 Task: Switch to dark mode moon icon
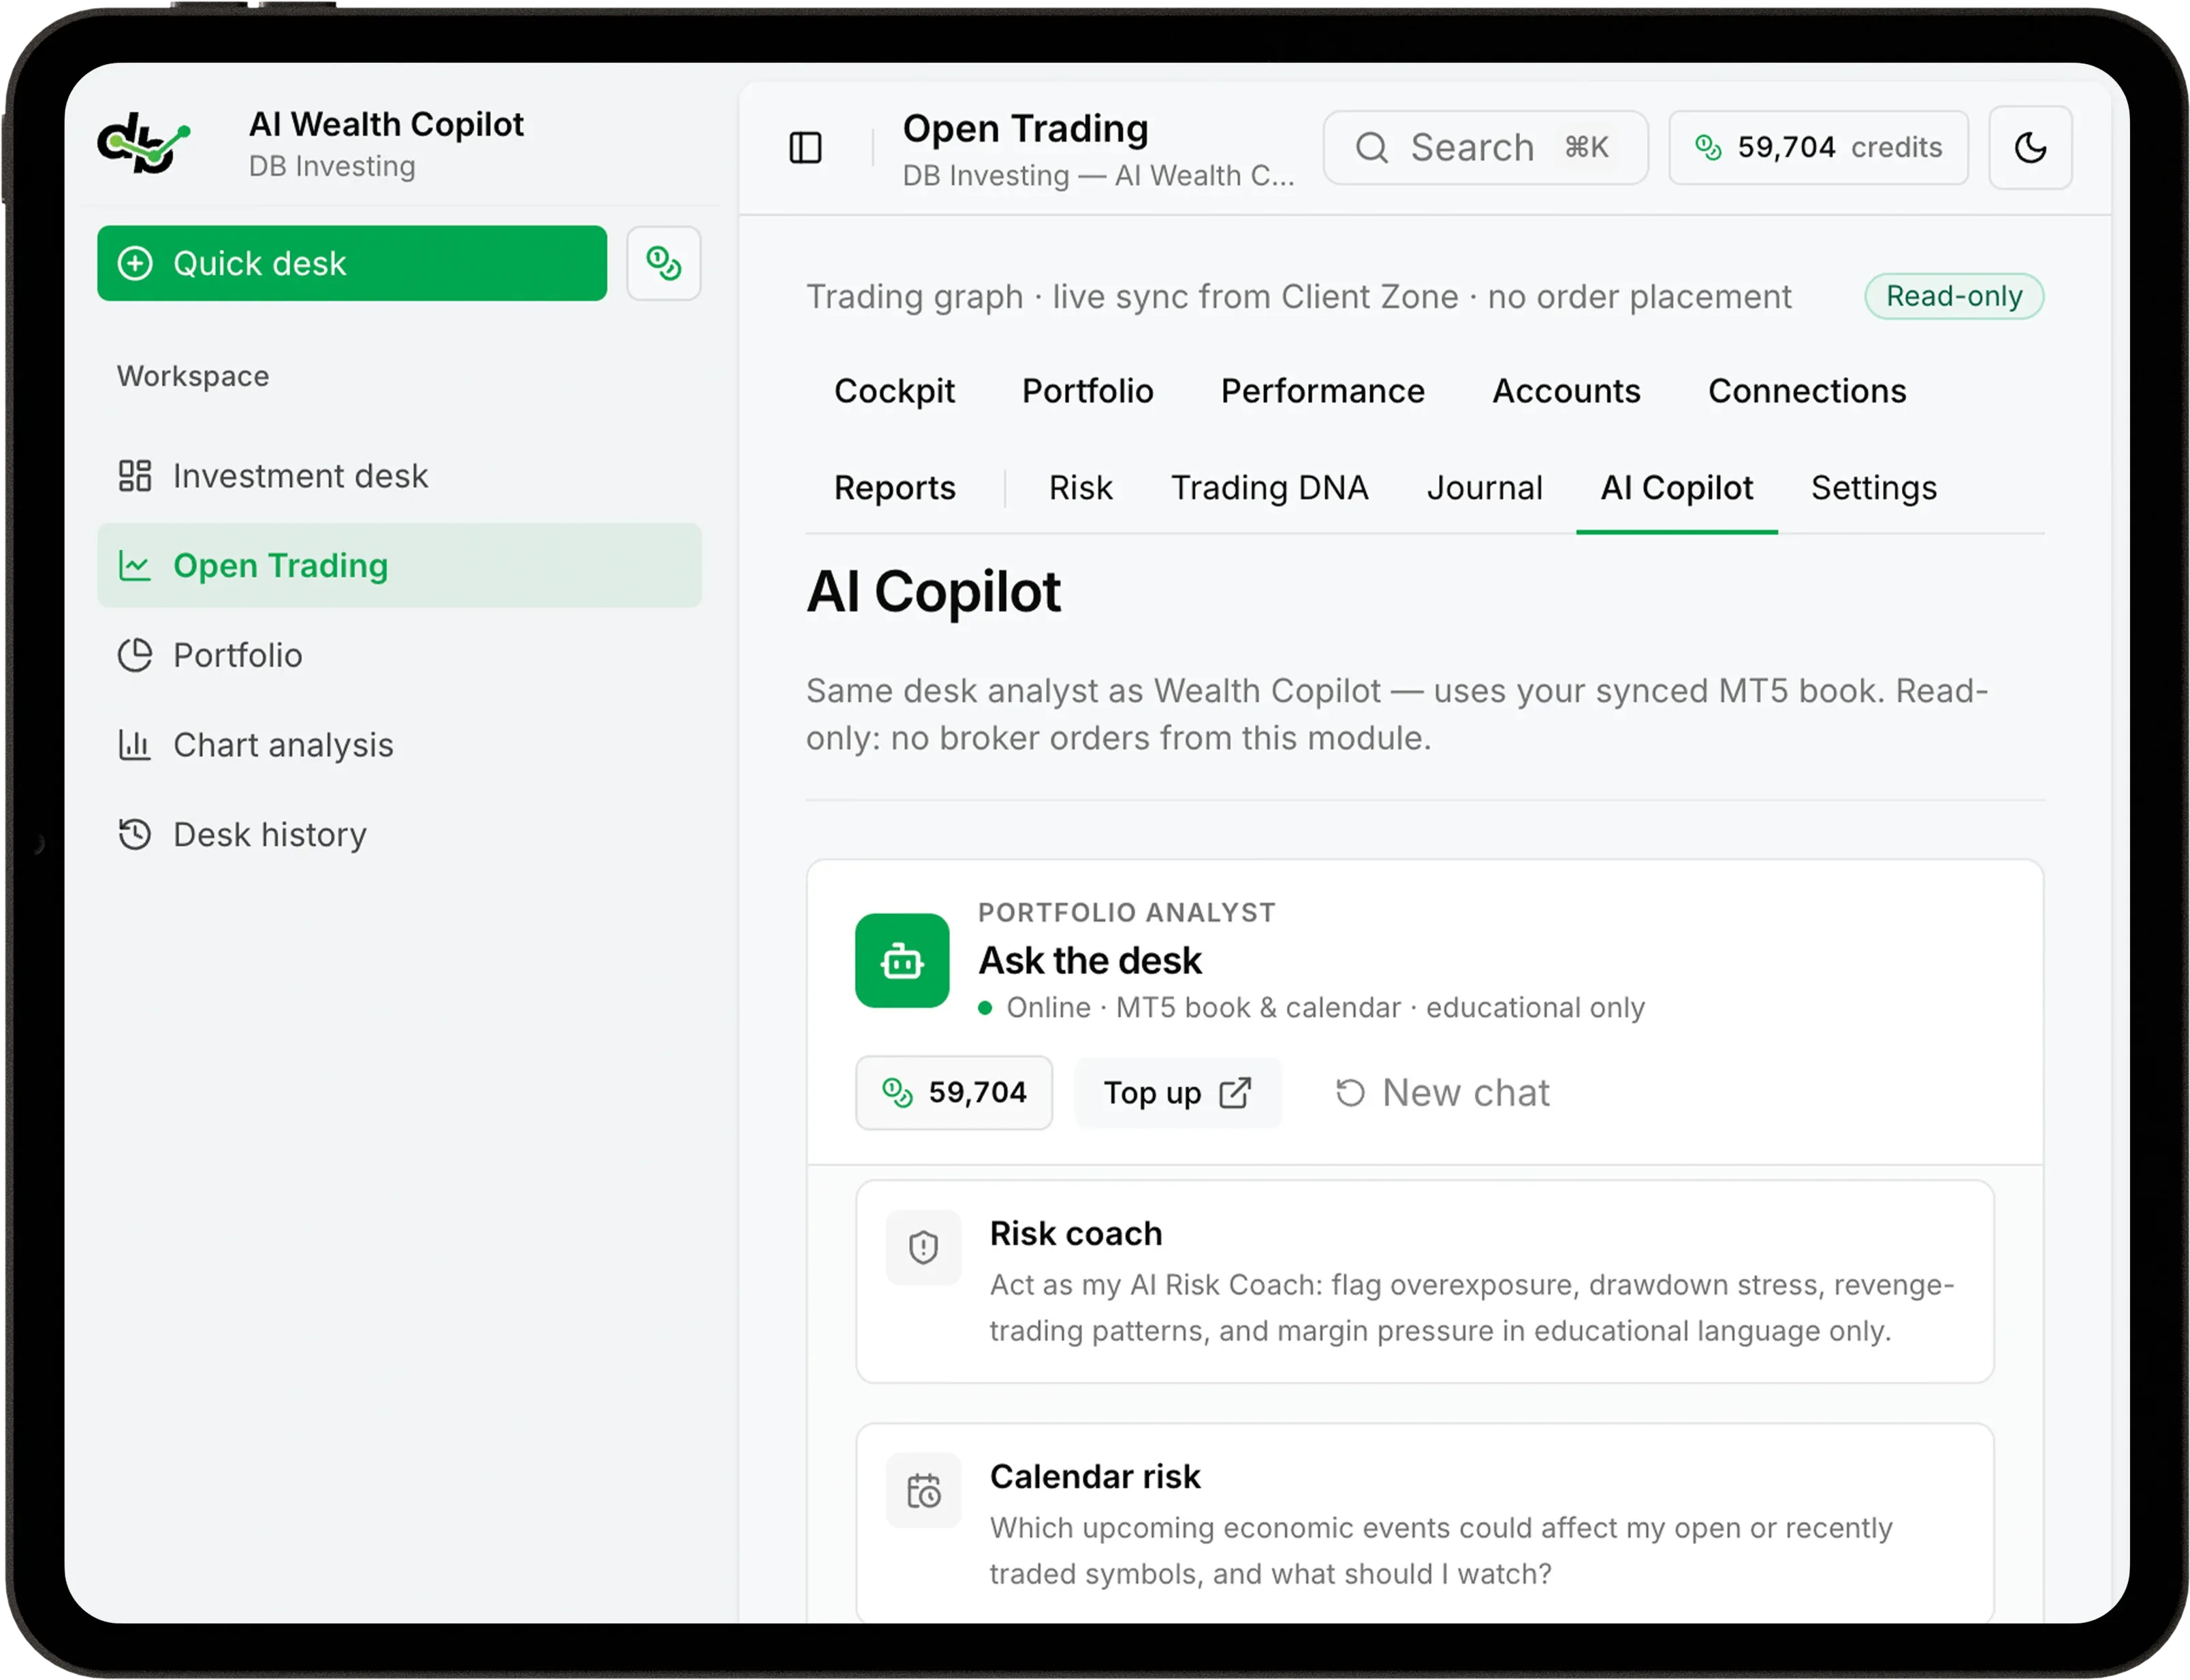point(2029,148)
